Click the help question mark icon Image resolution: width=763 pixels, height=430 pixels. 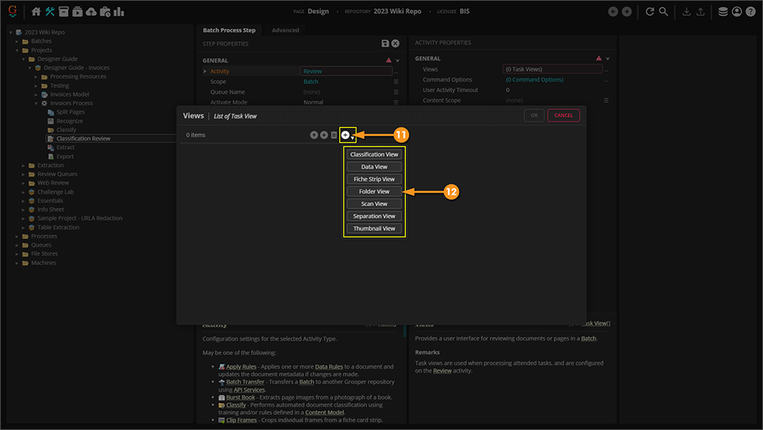point(750,11)
